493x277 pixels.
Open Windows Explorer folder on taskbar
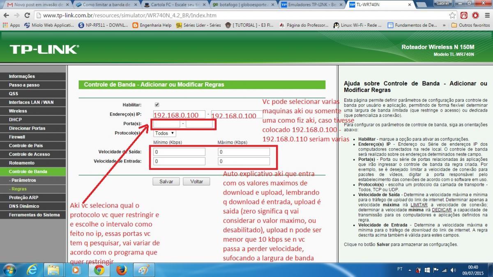tap(54, 270)
